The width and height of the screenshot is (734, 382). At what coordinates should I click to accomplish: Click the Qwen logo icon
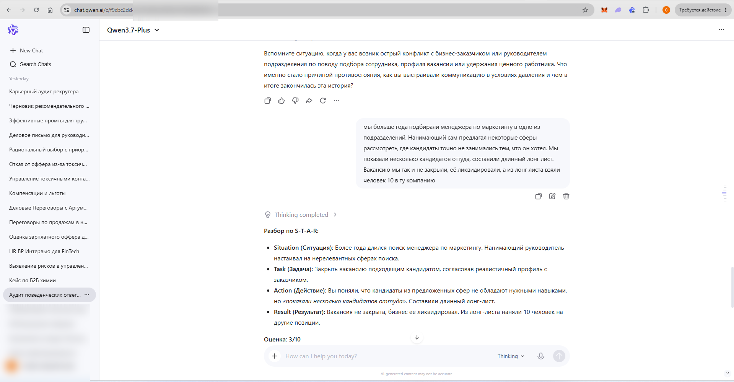click(13, 30)
